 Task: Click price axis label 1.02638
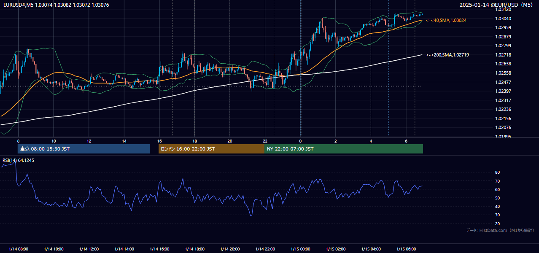coord(503,64)
